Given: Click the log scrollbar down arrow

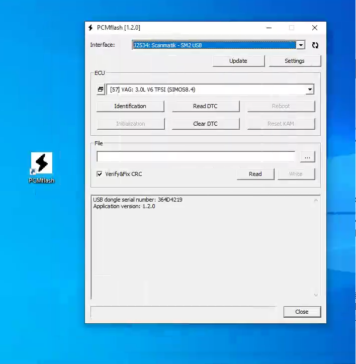Looking at the screenshot, I should [316, 295].
